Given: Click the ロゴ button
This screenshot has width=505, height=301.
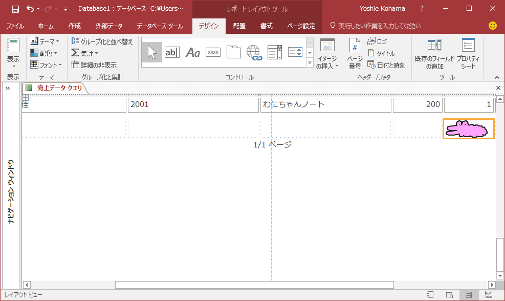Looking at the screenshot, I should pos(377,41).
